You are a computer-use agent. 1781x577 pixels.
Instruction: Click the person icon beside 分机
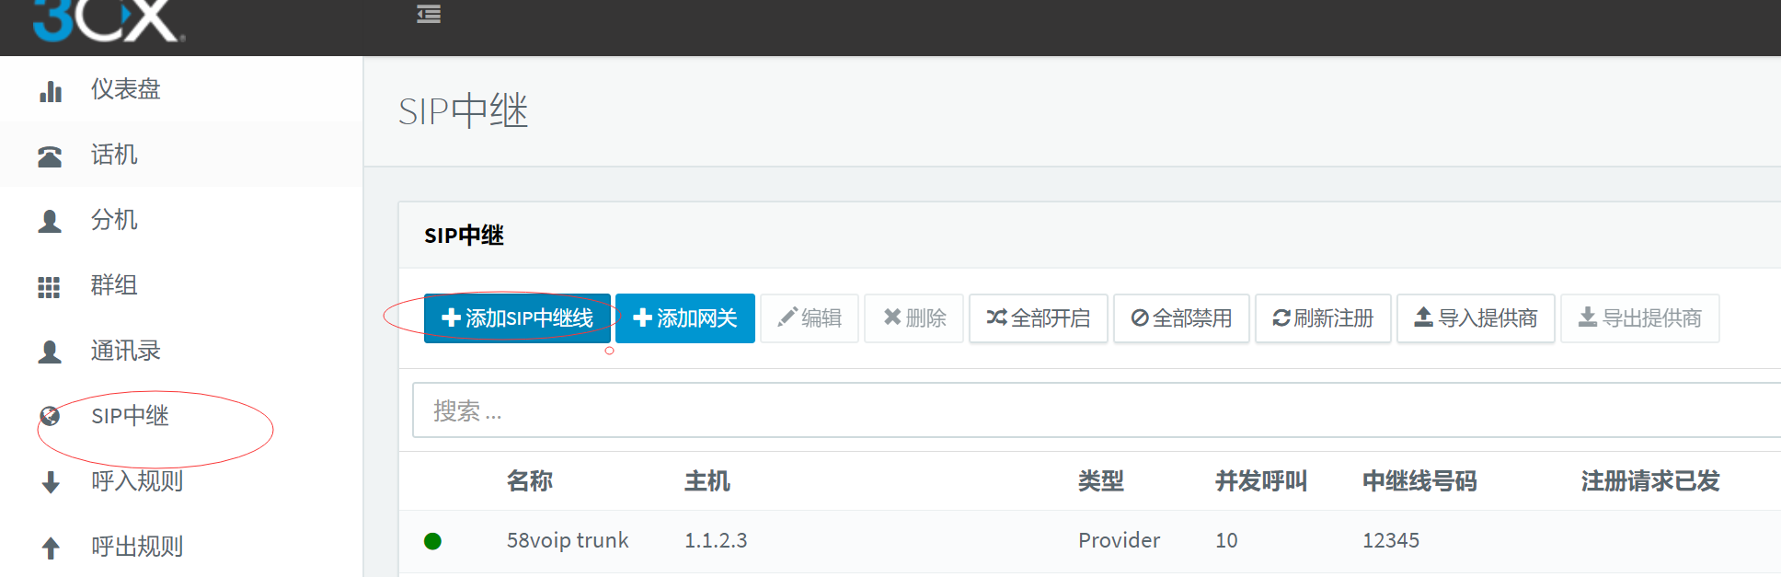(x=50, y=222)
